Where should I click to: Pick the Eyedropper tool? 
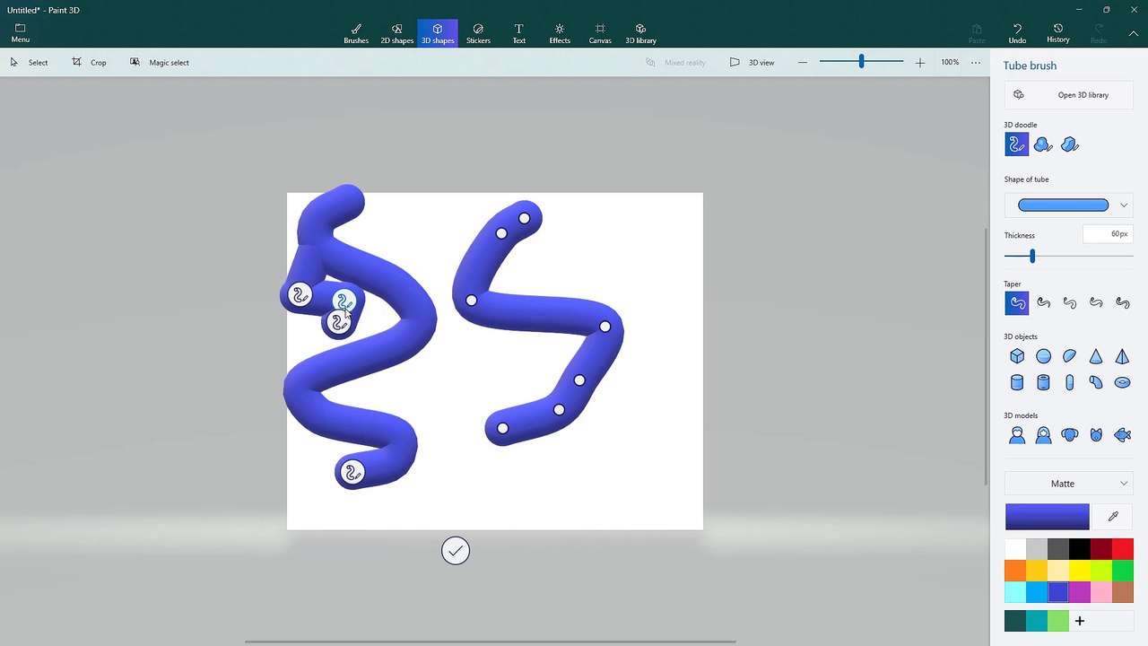click(1113, 517)
